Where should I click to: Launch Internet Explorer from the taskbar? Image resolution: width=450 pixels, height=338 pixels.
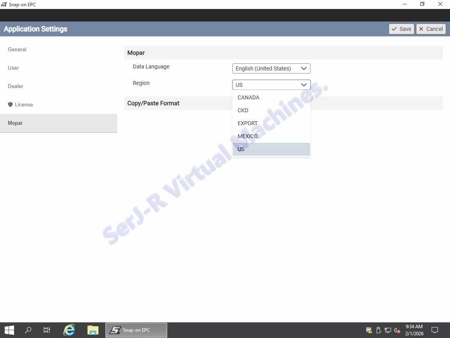pos(69,330)
